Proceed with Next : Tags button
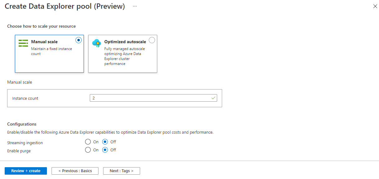Viewport: 379px width, 179px height. click(121, 171)
